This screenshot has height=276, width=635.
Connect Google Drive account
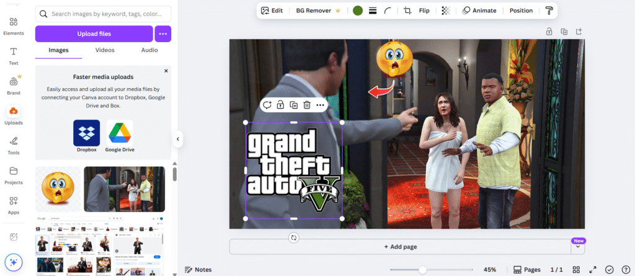(x=120, y=136)
